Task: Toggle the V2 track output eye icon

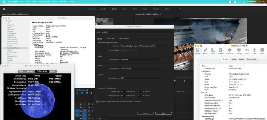Action: [92, 108]
